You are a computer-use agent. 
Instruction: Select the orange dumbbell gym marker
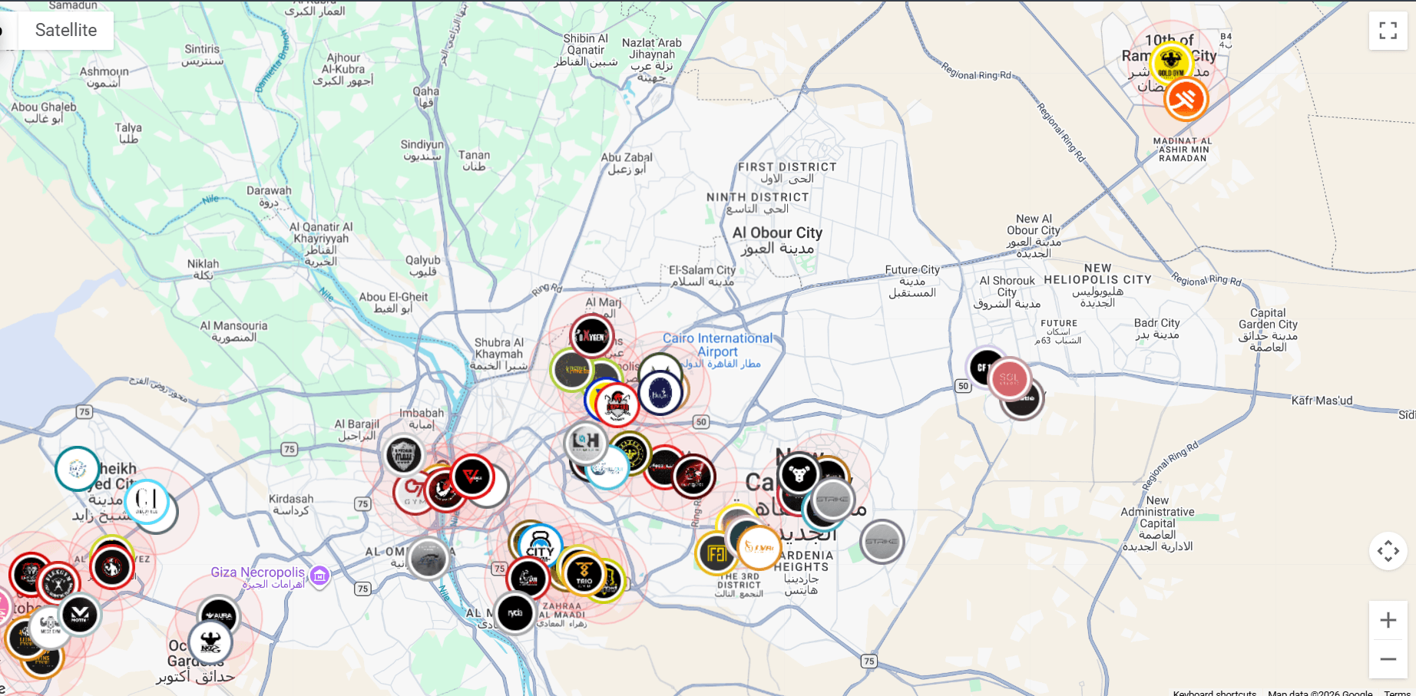tap(1186, 99)
